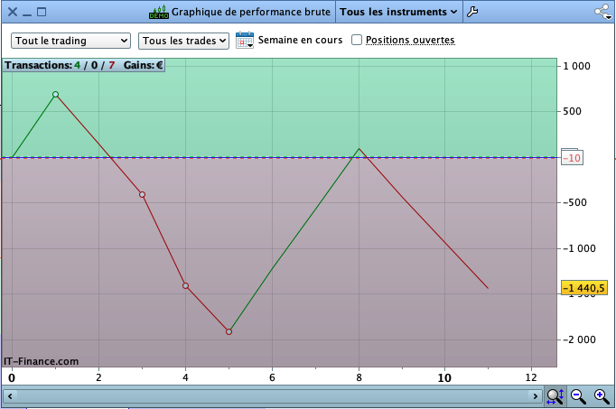Select the lowest data point at trade 5
The height and width of the screenshot is (409, 616).
[229, 331]
